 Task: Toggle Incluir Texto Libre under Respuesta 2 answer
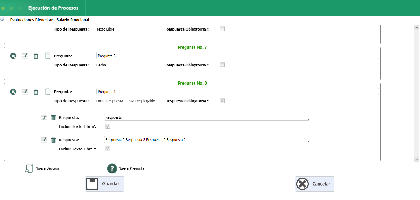(x=108, y=149)
